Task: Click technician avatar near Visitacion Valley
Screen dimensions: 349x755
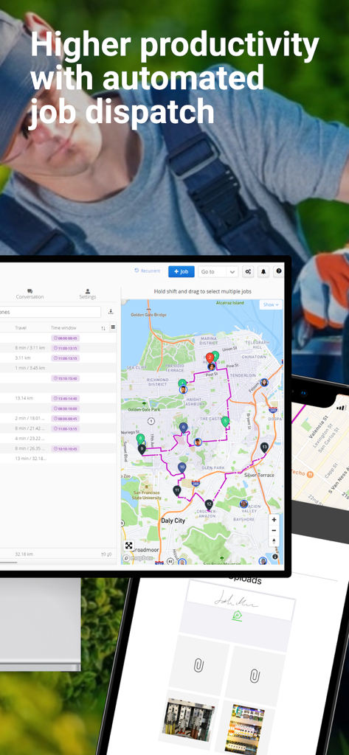Action: 244,504
